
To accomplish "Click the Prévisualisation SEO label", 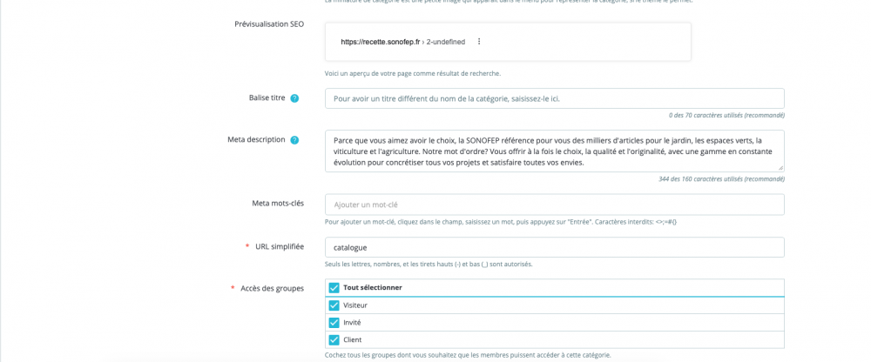I will pos(269,24).
